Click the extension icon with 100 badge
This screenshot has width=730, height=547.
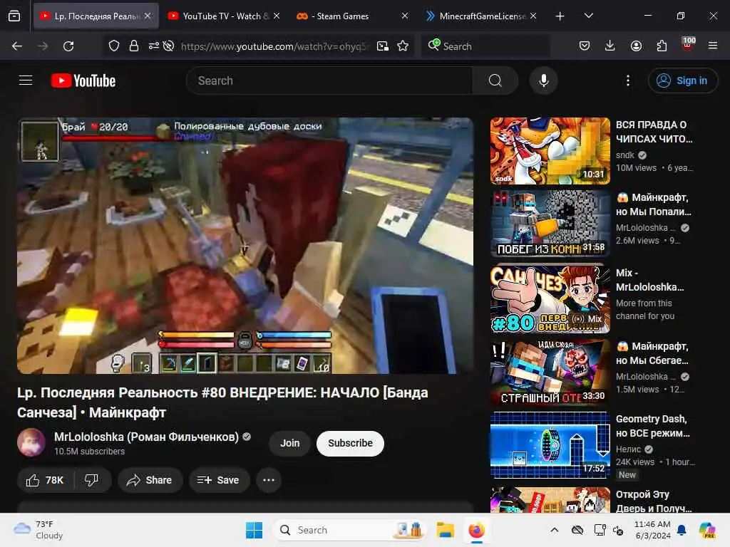(x=688, y=43)
